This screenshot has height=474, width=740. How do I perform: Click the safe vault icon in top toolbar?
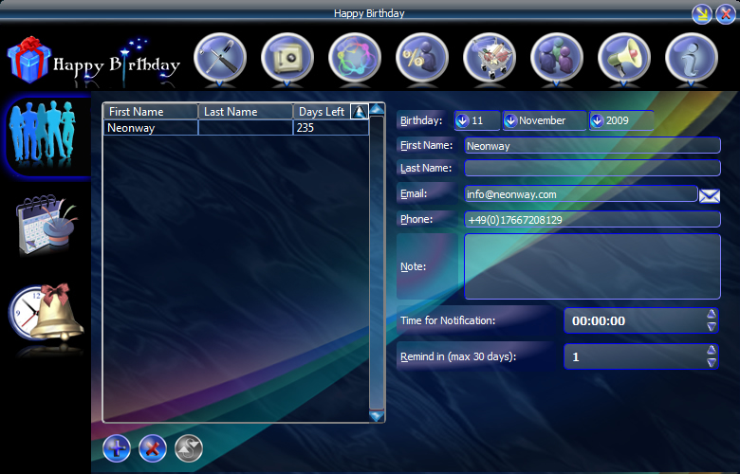287,59
